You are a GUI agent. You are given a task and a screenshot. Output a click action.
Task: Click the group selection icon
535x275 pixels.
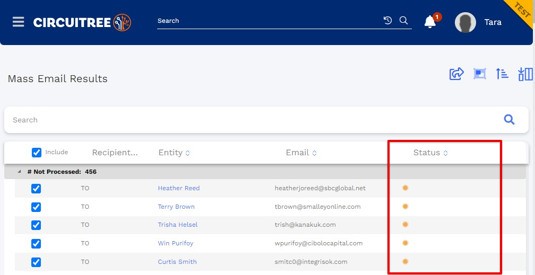[x=479, y=74]
